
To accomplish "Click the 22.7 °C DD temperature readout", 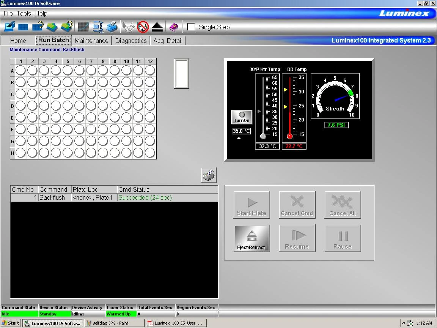I will [294, 146].
